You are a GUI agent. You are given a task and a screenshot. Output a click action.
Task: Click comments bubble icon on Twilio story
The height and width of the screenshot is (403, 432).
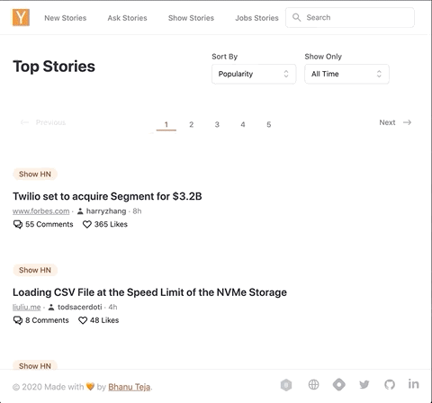(x=18, y=224)
